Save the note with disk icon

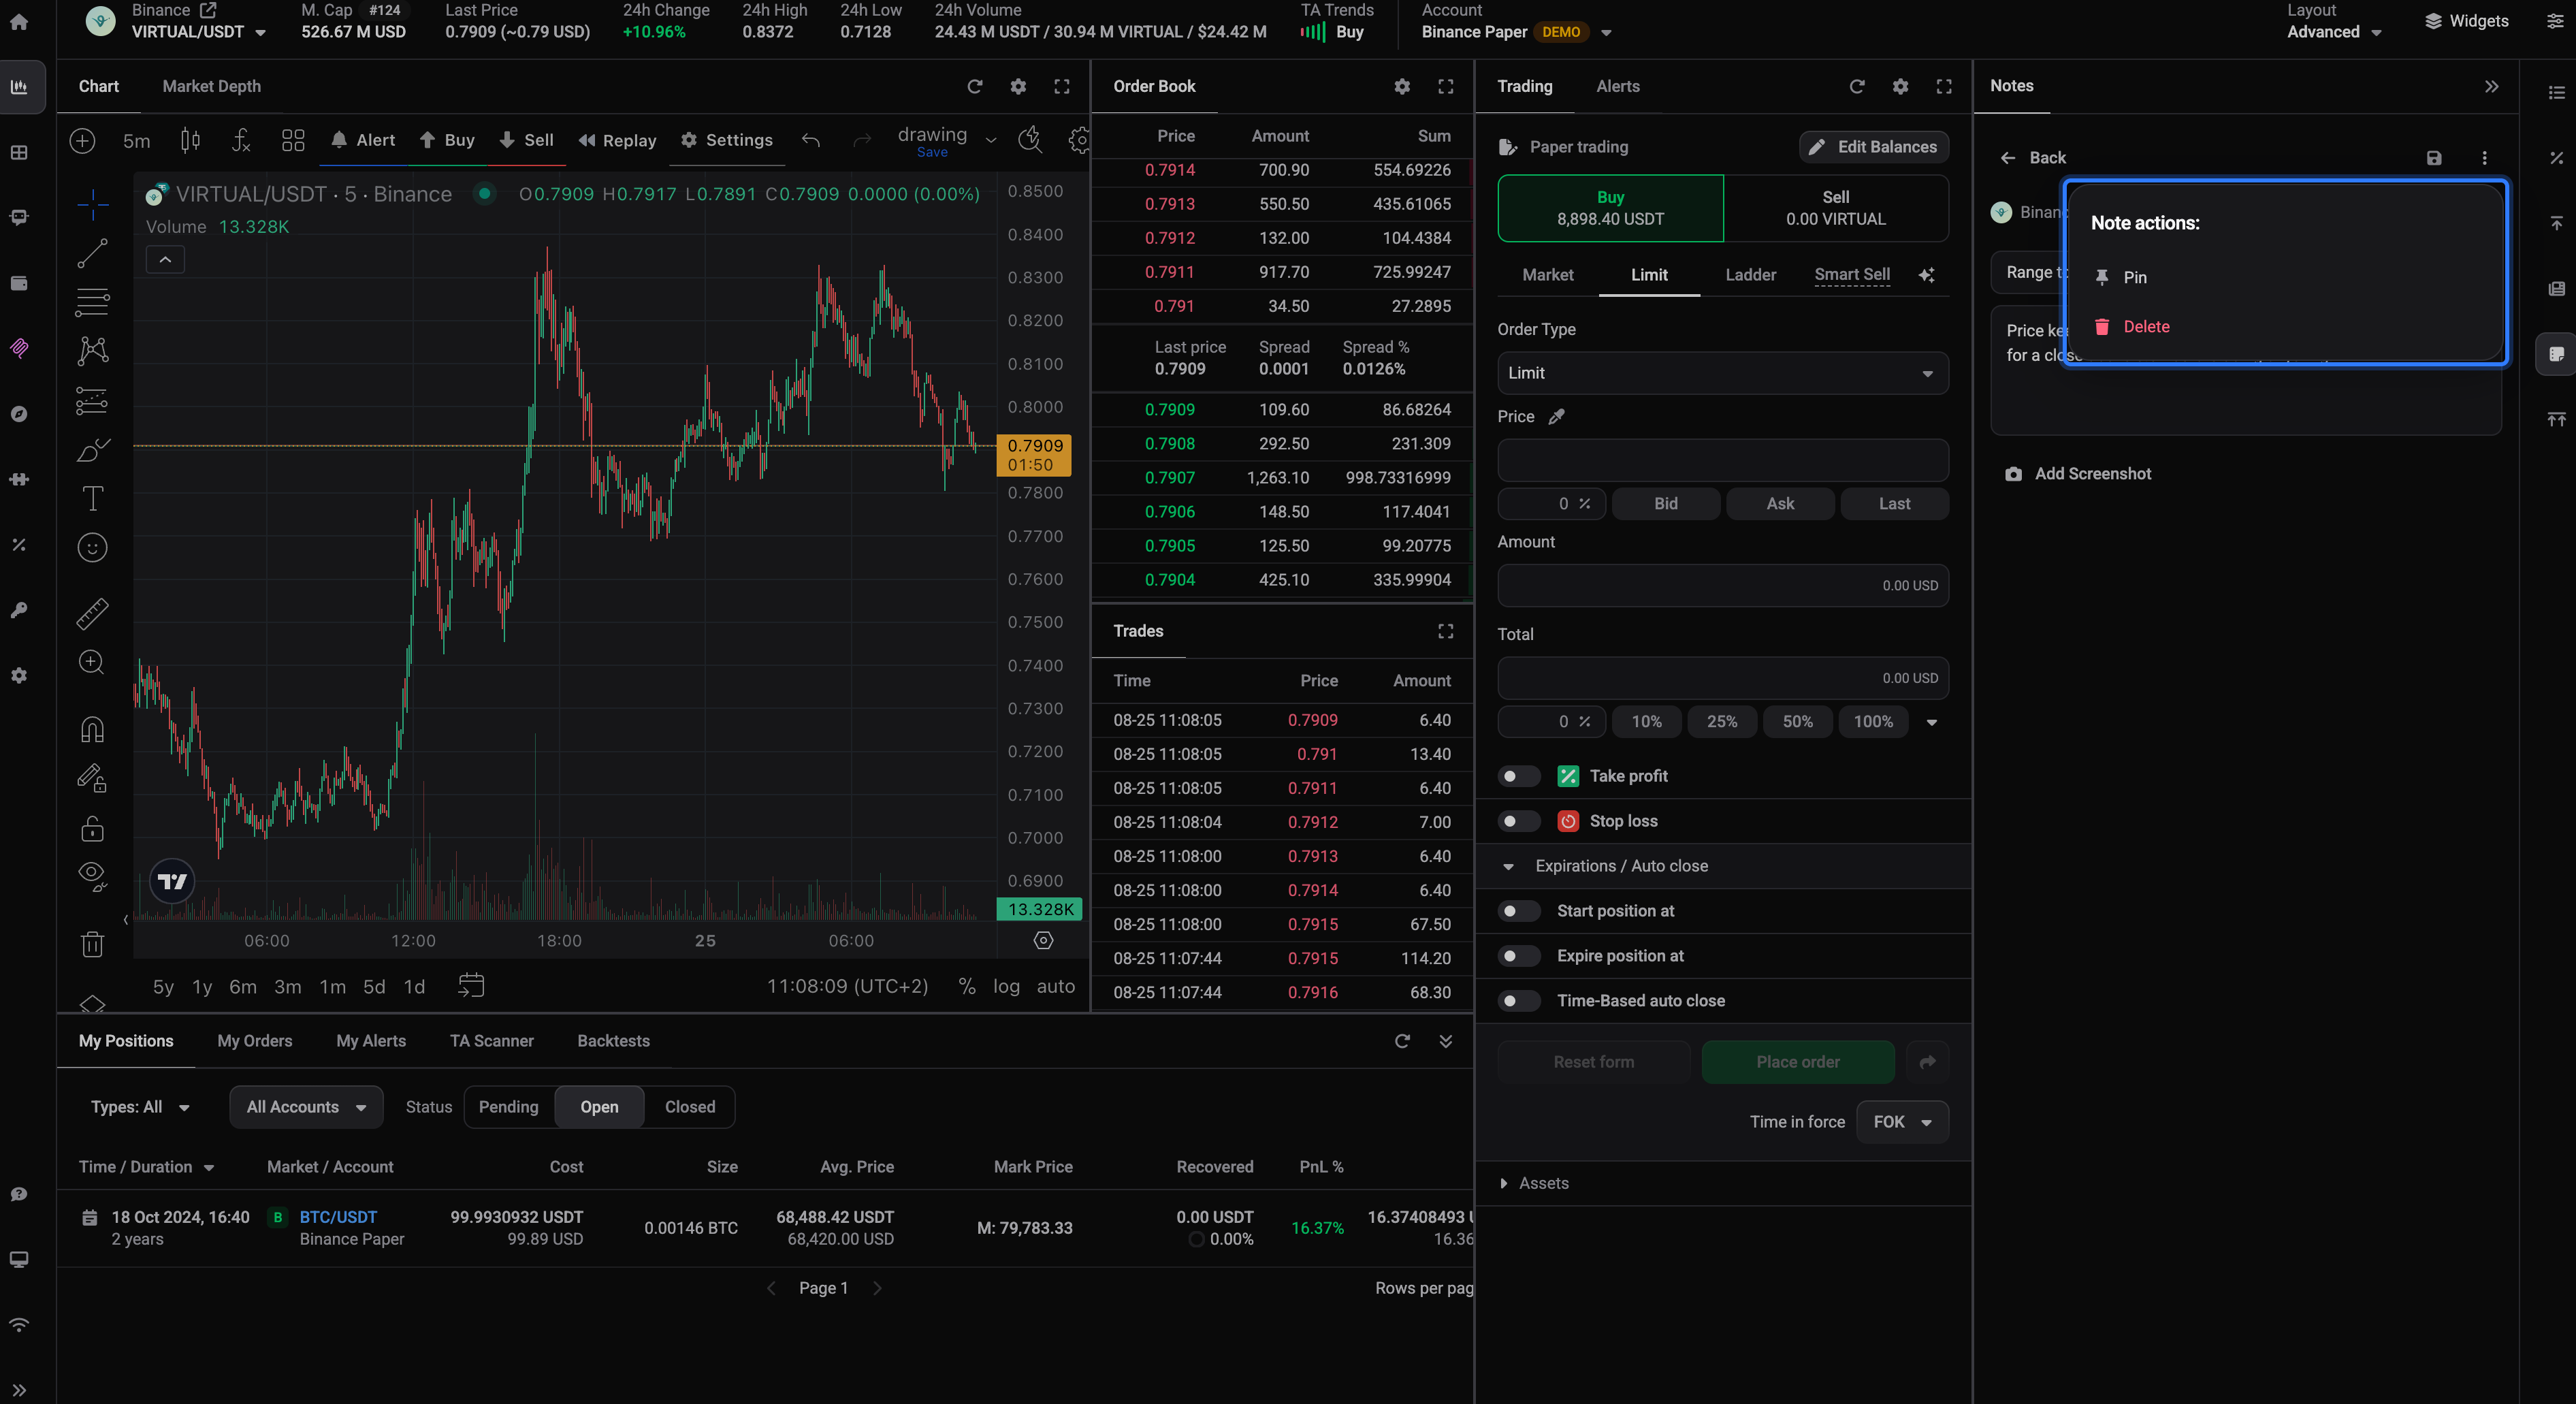tap(2435, 158)
